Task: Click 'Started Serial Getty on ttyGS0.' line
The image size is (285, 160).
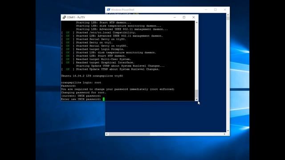Action: click(102, 46)
